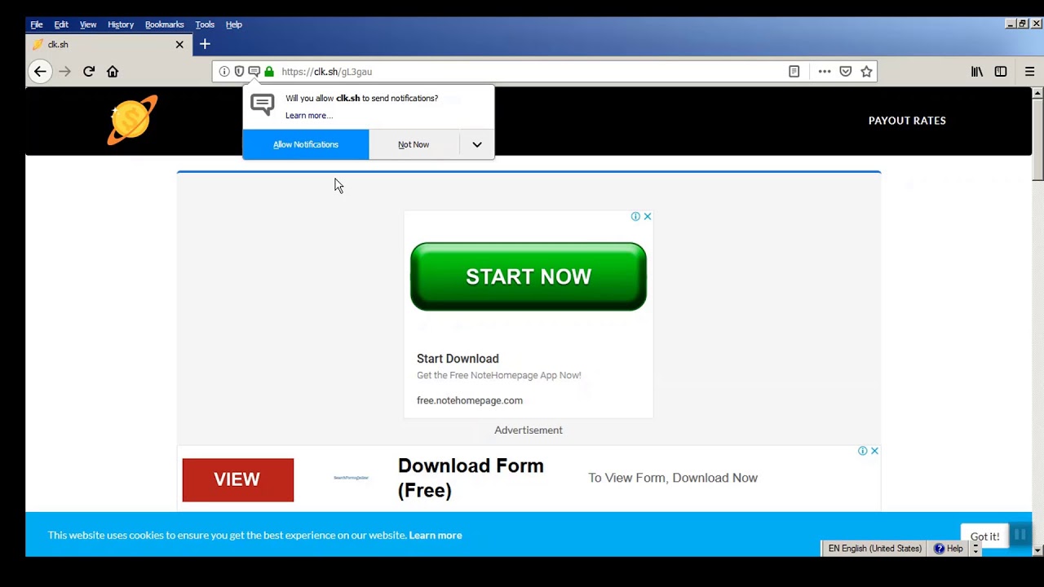The width and height of the screenshot is (1044, 587).
Task: Open tracking protection shield icon
Action: [239, 72]
